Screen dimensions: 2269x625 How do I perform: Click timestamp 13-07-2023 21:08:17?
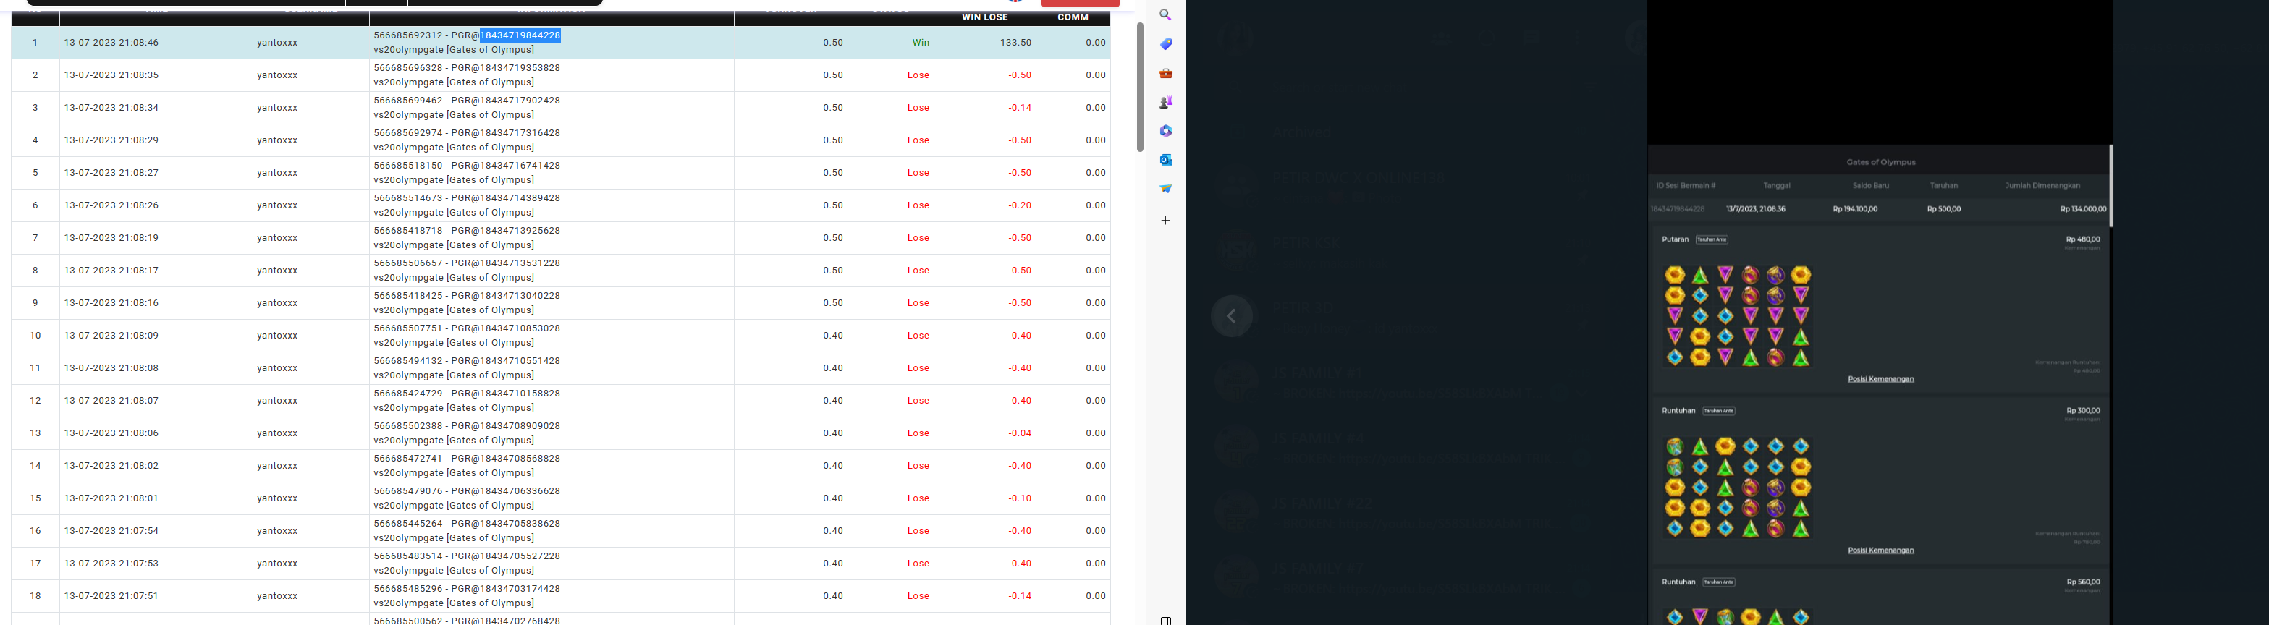(x=111, y=271)
